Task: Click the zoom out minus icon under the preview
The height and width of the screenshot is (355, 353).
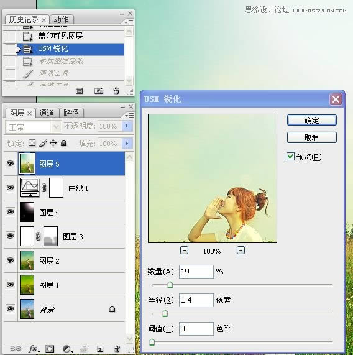Action: click(x=184, y=251)
